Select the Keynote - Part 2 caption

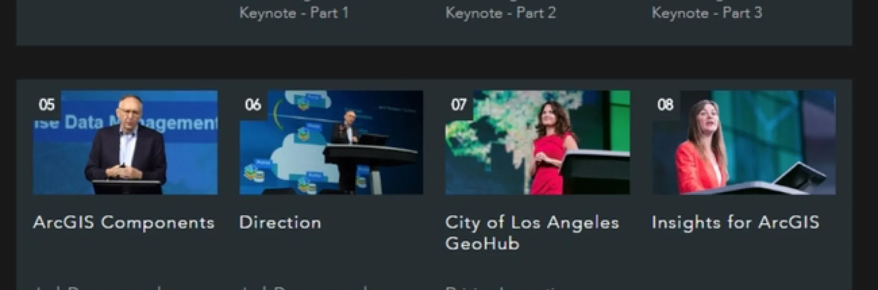pyautogui.click(x=501, y=13)
